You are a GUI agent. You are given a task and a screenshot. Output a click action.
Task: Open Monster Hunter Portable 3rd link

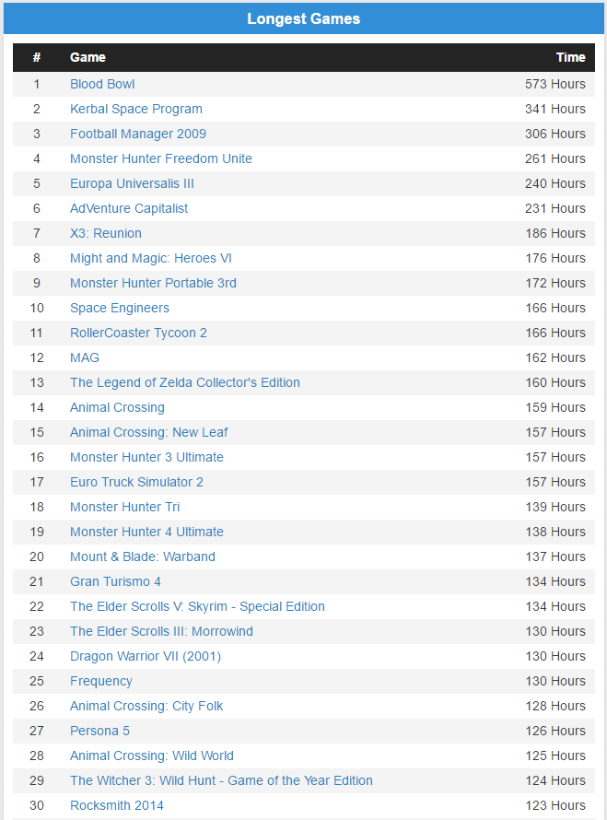point(153,283)
